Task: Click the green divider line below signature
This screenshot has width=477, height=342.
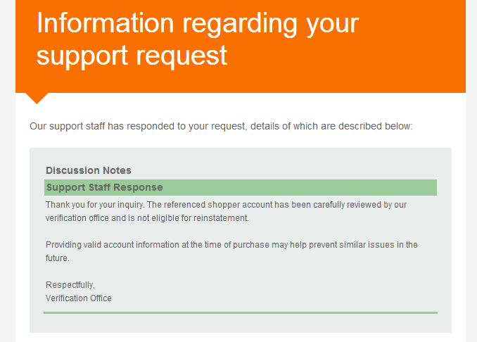Action: [241, 312]
